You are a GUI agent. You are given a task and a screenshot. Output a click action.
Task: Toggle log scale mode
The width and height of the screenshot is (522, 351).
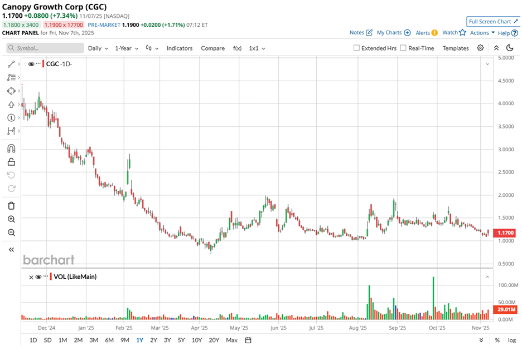tap(511, 340)
